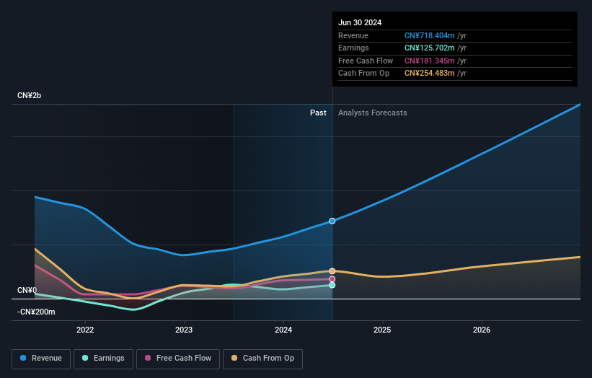Click the CN¥254.483m cash from op value

click(429, 74)
